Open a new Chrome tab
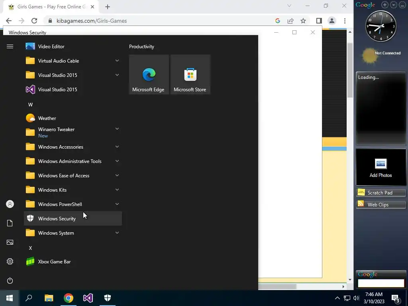 pos(108,7)
